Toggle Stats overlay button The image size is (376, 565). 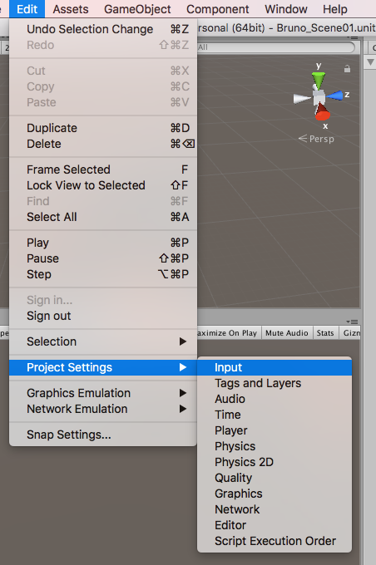(325, 333)
